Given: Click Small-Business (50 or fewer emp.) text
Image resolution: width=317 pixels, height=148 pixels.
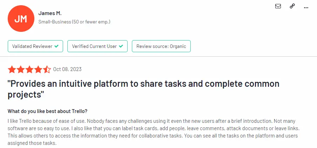Looking at the screenshot, I should pyautogui.click(x=74, y=22).
